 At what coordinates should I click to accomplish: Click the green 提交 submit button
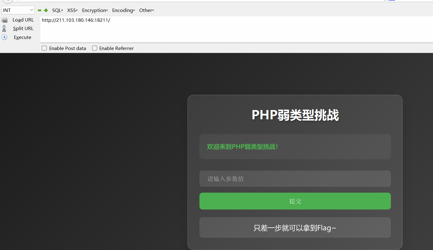(295, 201)
